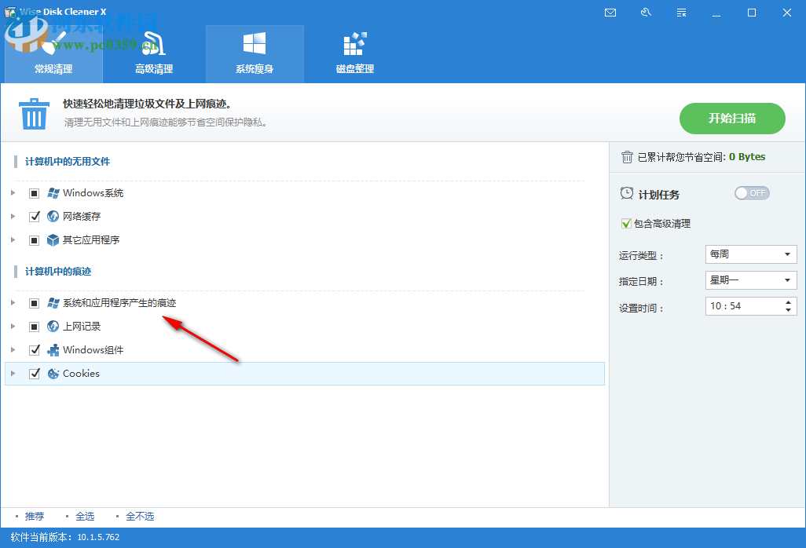
Task: Maximize the Wise Disk Cleaner window
Action: pyautogui.click(x=752, y=13)
